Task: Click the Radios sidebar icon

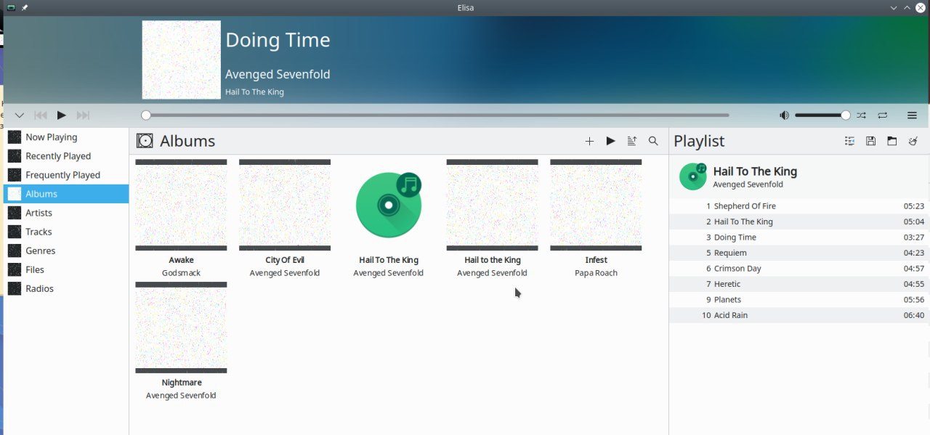Action: click(15, 288)
